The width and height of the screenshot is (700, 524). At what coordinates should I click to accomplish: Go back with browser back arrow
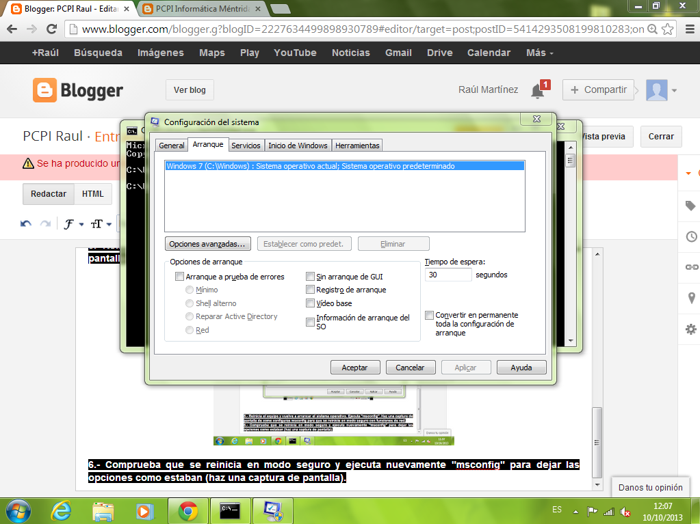(x=12, y=29)
